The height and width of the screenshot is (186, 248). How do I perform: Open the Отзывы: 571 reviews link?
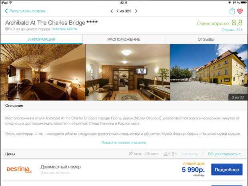232,30
